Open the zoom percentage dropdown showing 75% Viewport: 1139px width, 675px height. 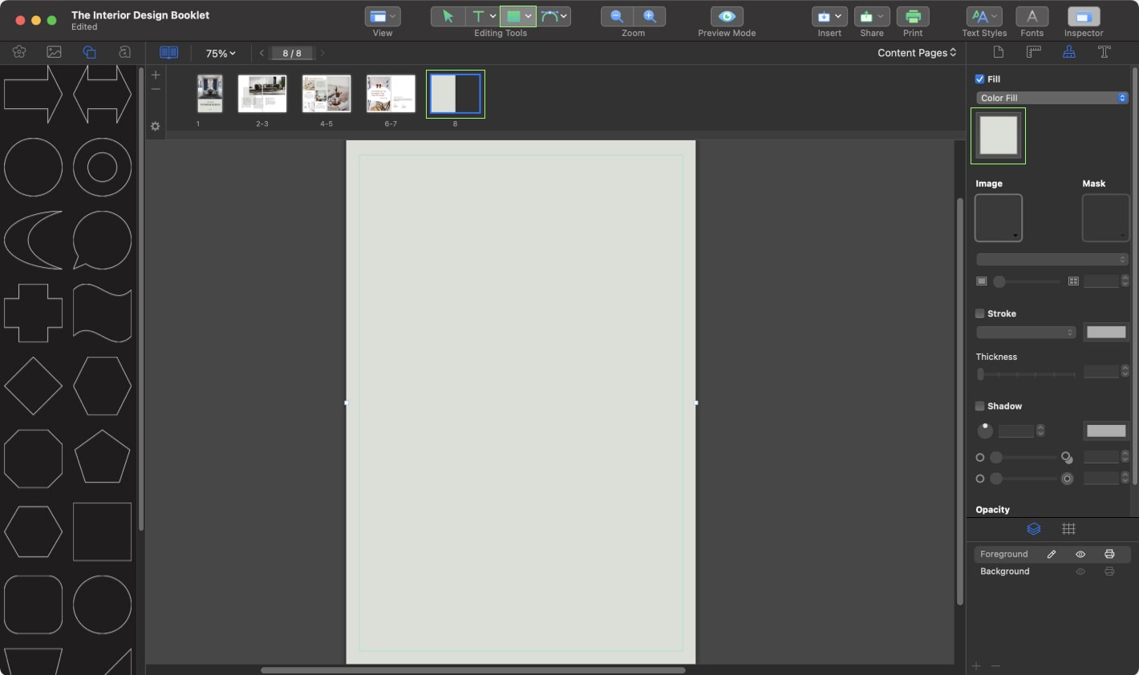[x=219, y=53]
